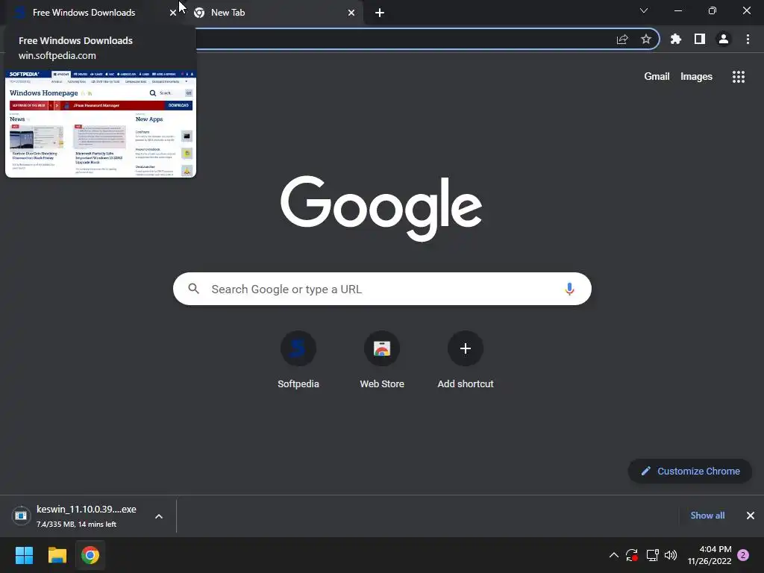764x573 pixels.
Task: Click the Google logo
Action: click(381, 207)
